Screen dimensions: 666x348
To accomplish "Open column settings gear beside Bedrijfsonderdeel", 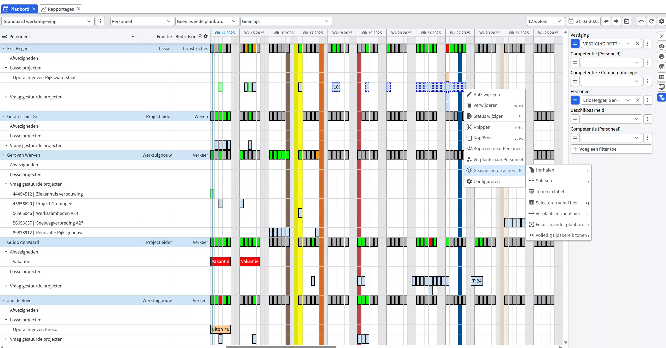I will tap(206, 36).
